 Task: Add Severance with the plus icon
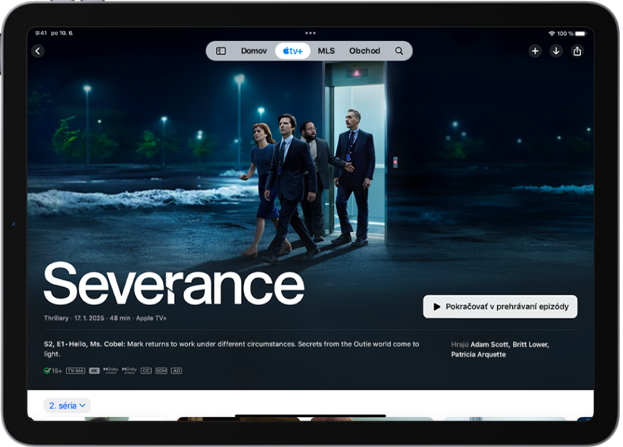click(x=535, y=51)
